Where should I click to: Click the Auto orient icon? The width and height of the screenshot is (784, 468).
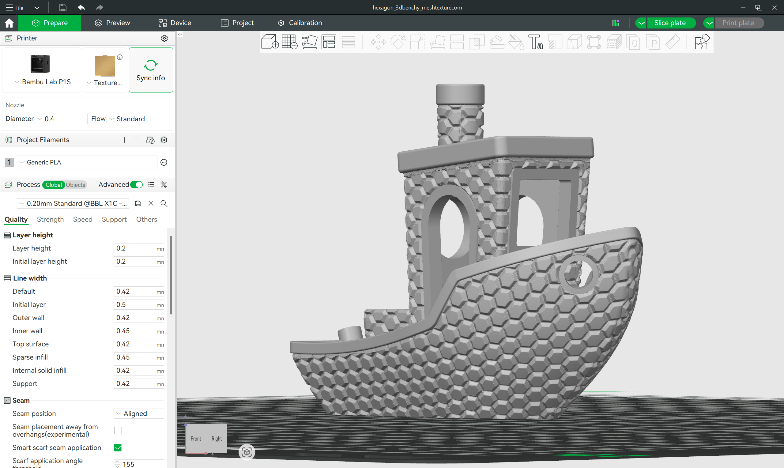click(309, 42)
